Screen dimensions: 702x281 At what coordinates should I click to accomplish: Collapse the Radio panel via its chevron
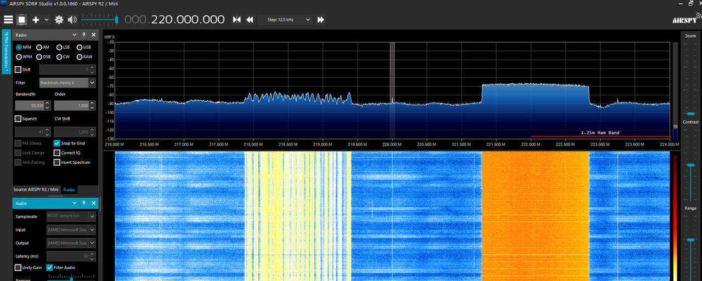(76, 35)
